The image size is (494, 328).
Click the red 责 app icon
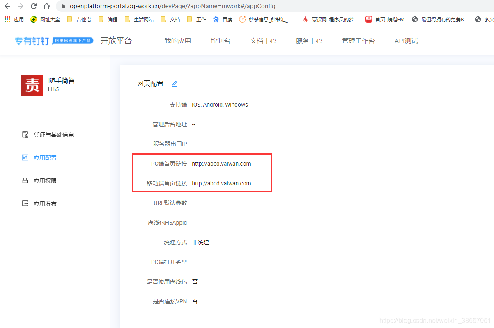[x=32, y=85]
